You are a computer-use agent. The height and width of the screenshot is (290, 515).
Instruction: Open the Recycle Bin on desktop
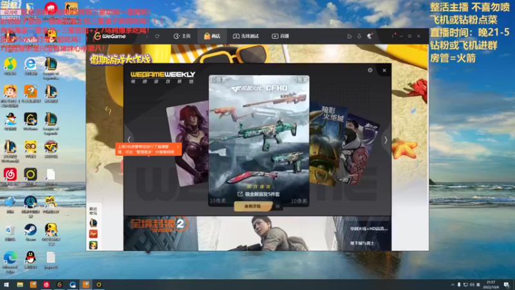click(x=10, y=232)
